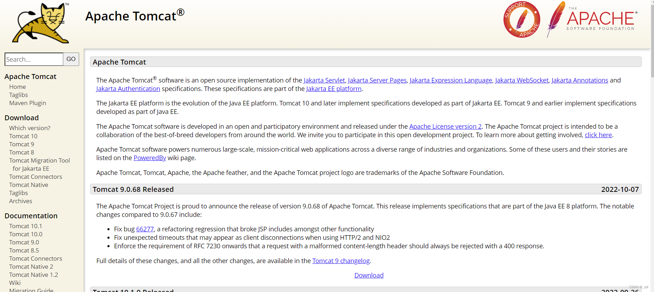Open Tomcat Connectors in Download section

tap(36, 177)
